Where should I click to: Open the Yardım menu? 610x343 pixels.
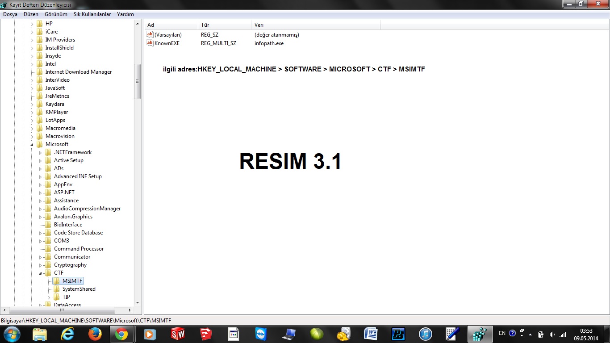coord(125,14)
